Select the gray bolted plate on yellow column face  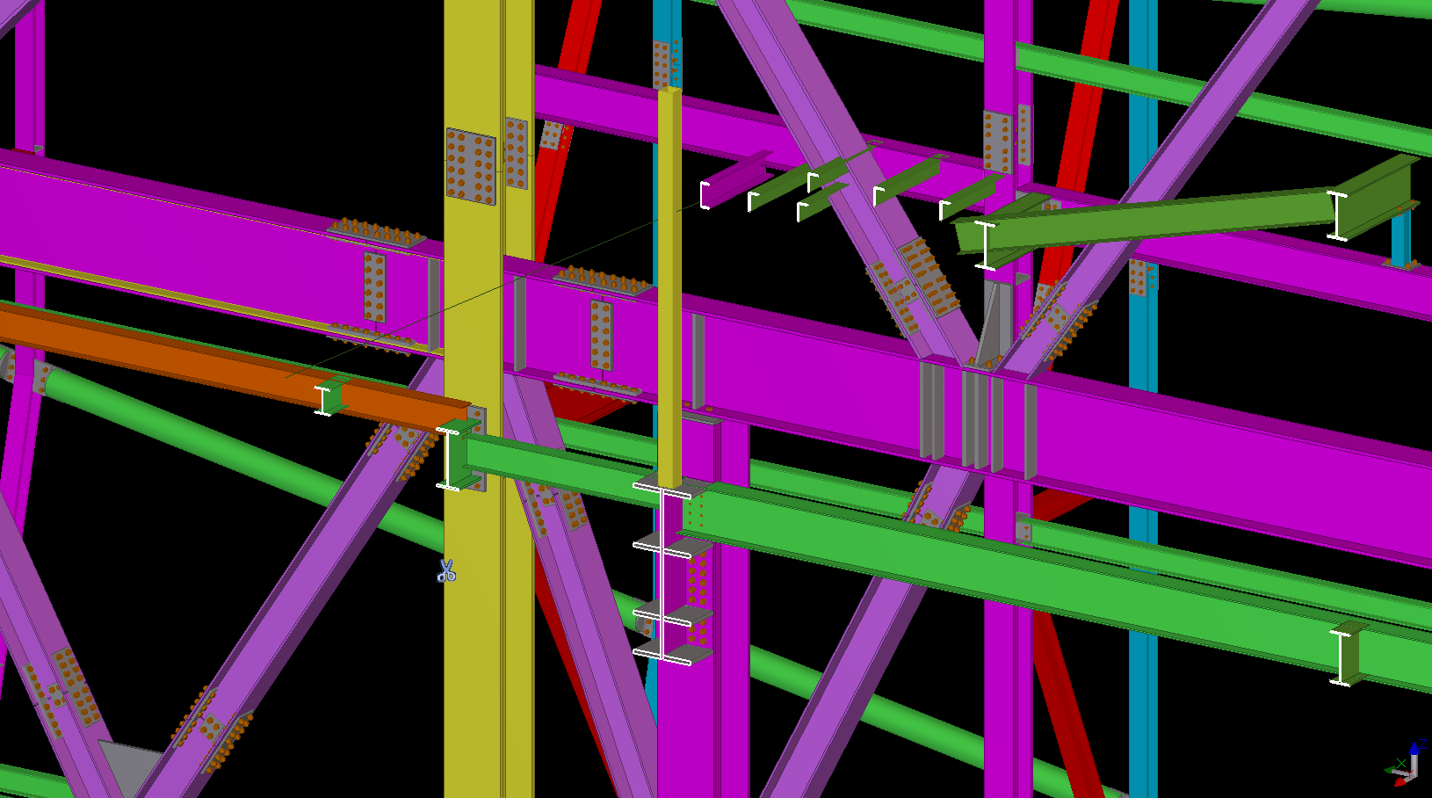click(x=471, y=166)
